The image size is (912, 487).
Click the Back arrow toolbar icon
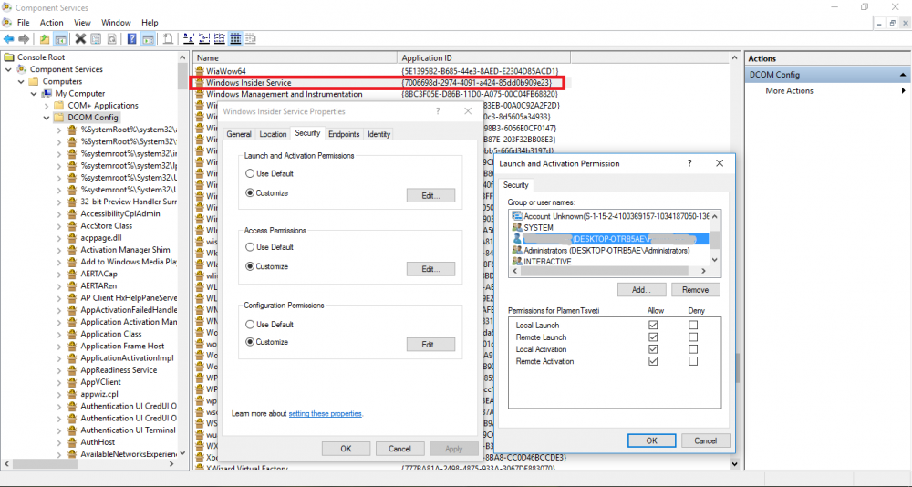[9, 39]
